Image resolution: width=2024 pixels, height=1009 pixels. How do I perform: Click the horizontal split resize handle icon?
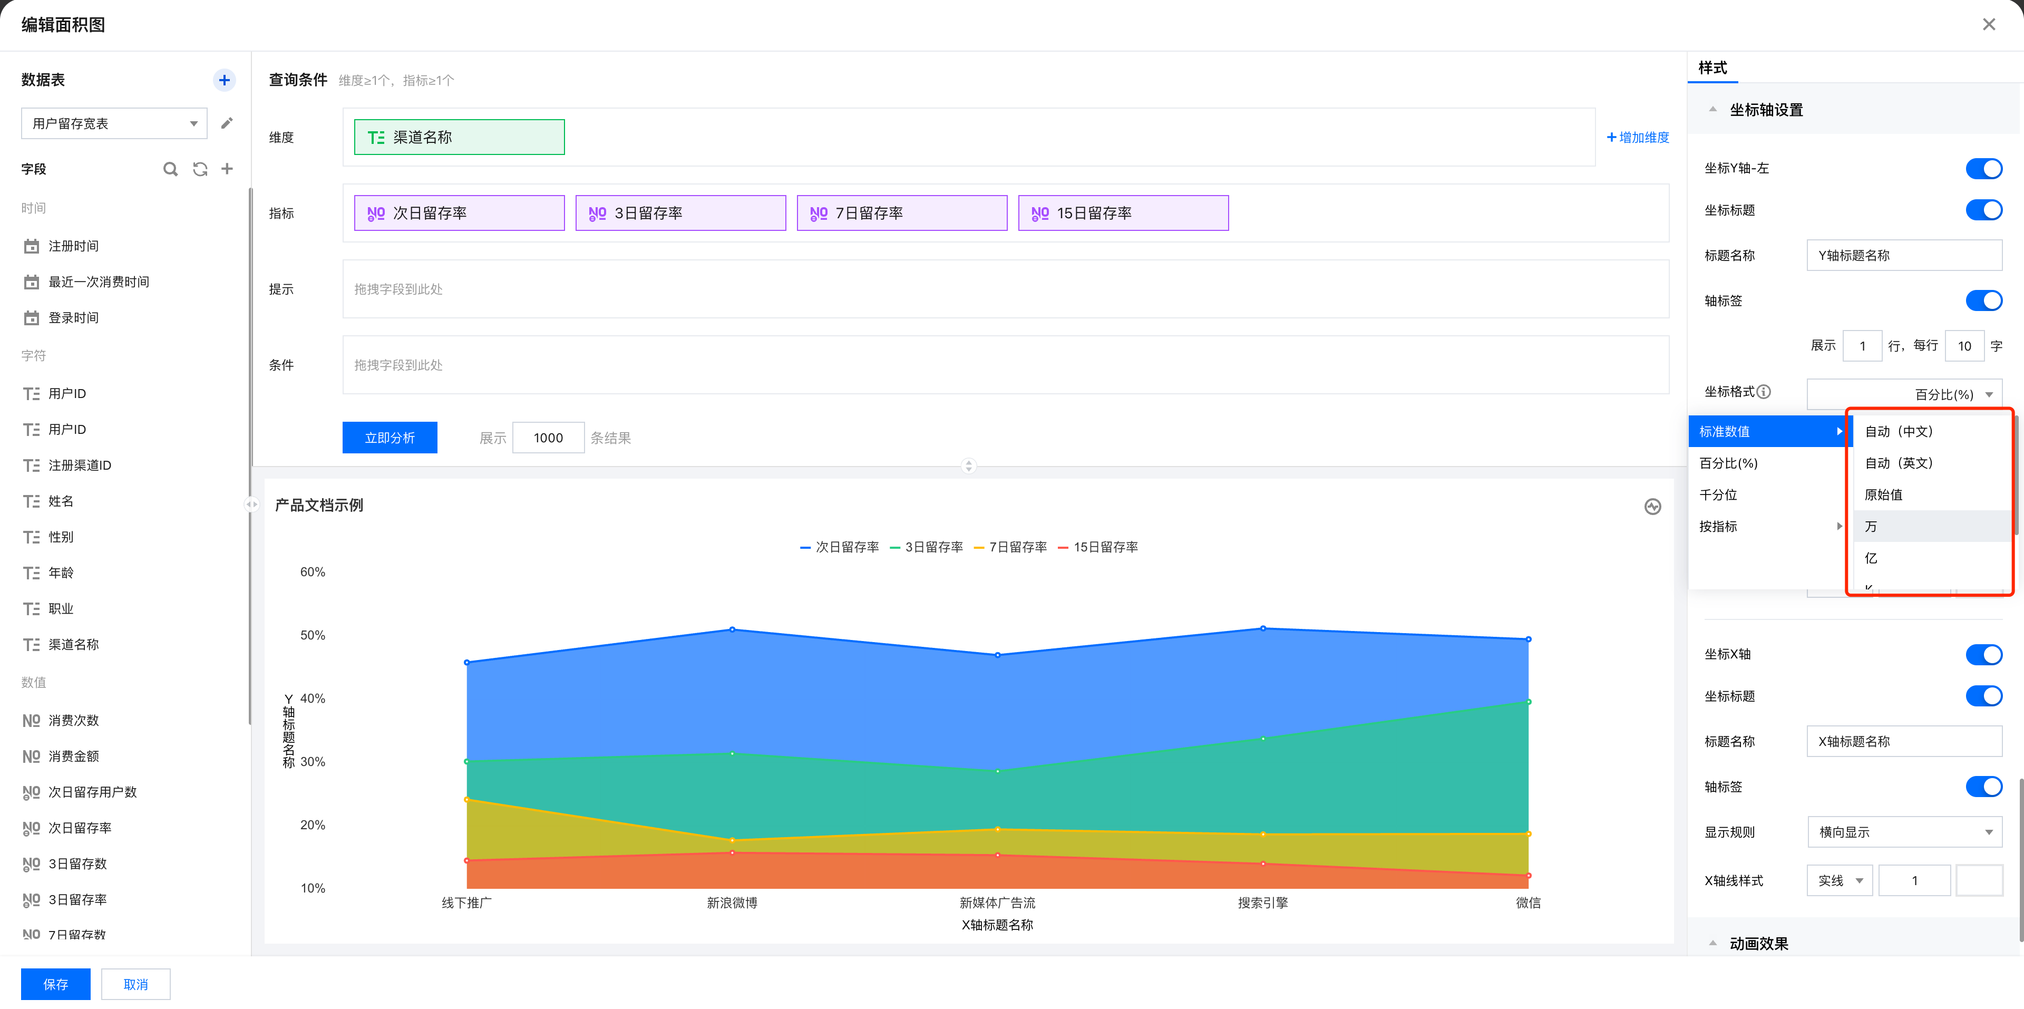pos(968,466)
